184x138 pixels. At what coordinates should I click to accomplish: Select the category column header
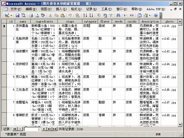click(90, 21)
